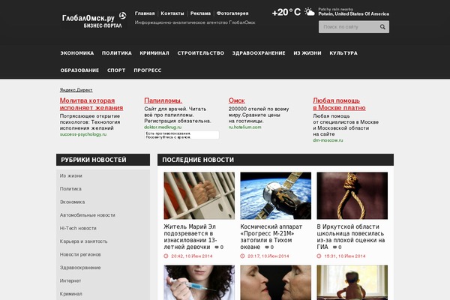Image resolution: width=450 pixels, height=300 pixels.
Task: Open the Омск hotels ad headline
Action: point(236,100)
